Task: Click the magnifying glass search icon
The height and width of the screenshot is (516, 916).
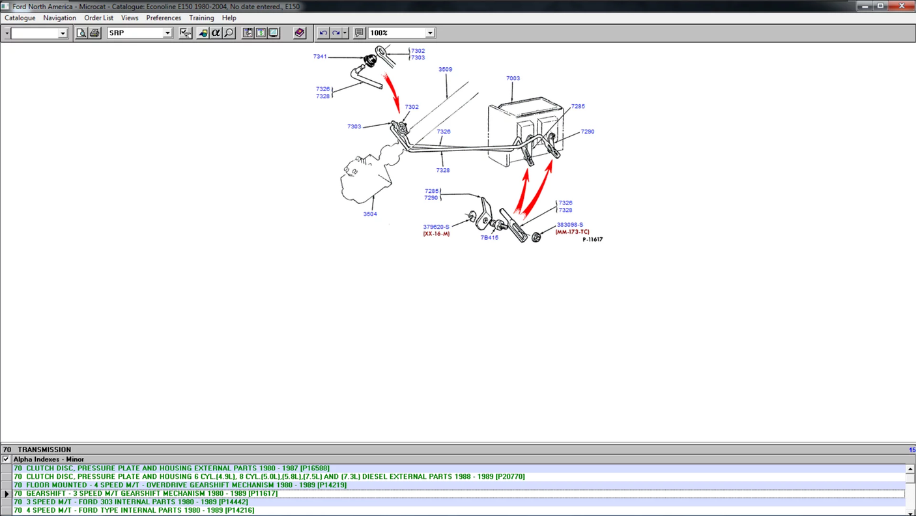Action: pyautogui.click(x=229, y=33)
